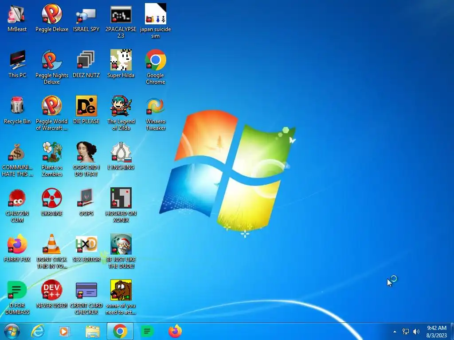Switch to Chrome in the taskbar

click(120, 331)
